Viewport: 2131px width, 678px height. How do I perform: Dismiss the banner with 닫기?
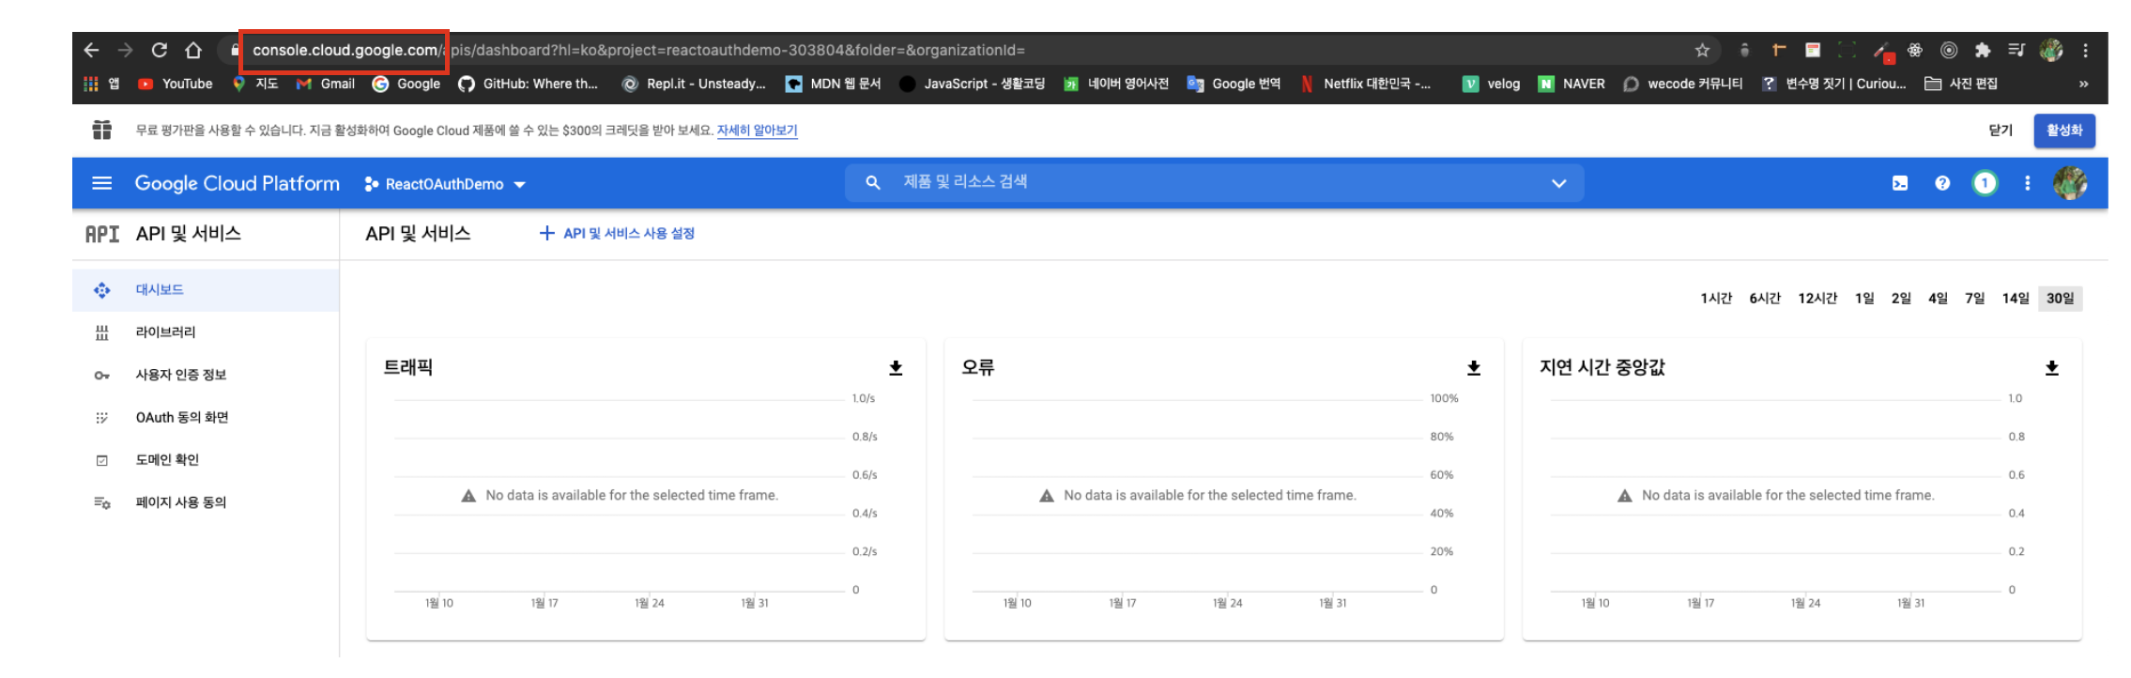click(2001, 131)
